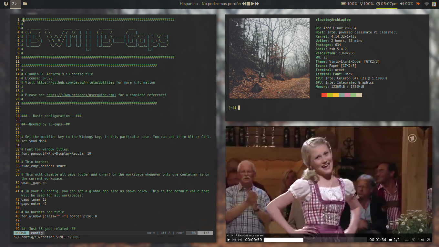
Task: Click the vim file info '519L, 17390C' line
Action: click(x=46, y=237)
